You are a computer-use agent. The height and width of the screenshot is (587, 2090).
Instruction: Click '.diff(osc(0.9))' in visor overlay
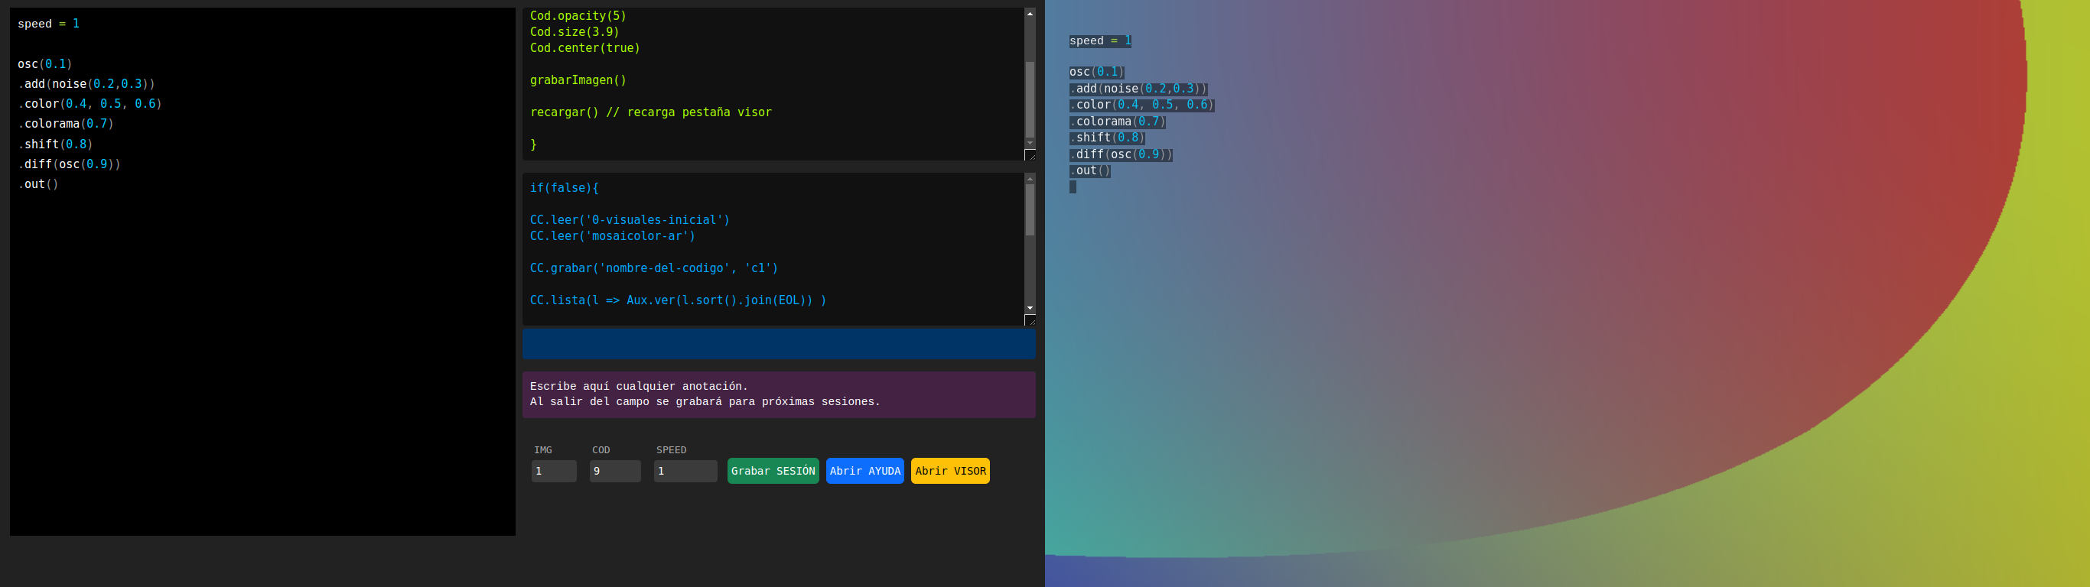[1121, 154]
